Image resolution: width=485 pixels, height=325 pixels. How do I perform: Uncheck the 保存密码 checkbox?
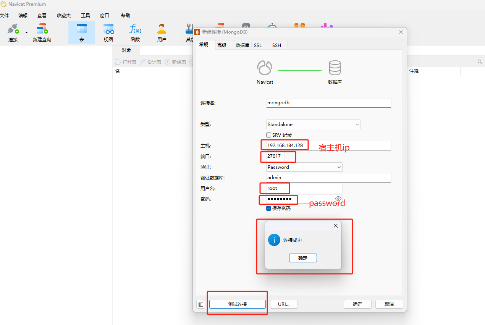pyautogui.click(x=268, y=209)
